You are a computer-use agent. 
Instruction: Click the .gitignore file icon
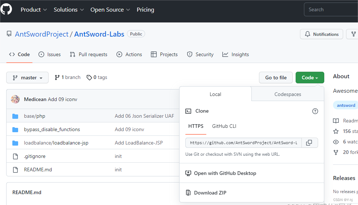pyautogui.click(x=15, y=156)
